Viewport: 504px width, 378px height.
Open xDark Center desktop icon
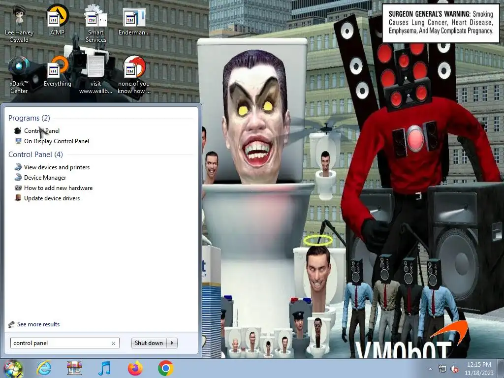pyautogui.click(x=19, y=75)
